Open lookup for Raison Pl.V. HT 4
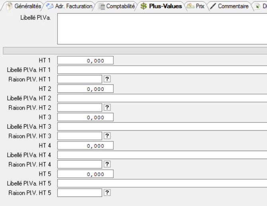 (107, 164)
